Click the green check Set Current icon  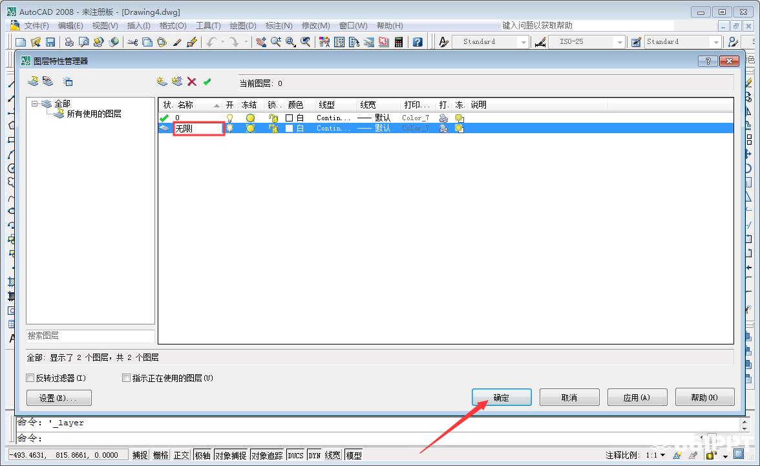tap(207, 81)
